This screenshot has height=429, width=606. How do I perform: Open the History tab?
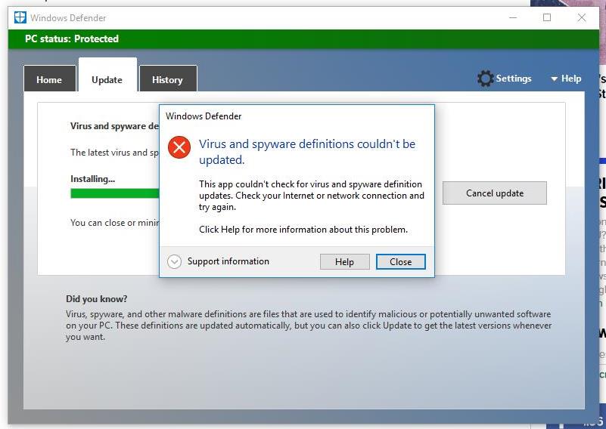(168, 79)
